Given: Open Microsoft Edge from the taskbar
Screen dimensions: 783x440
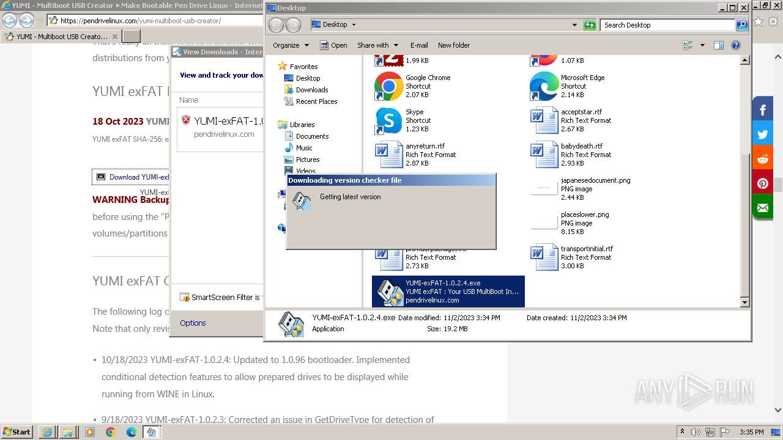Looking at the screenshot, I should coord(132,432).
